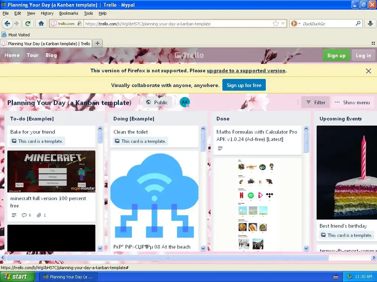Open a new tab with the plus button
Viewport: 377px width, 282px height.
point(97,43)
